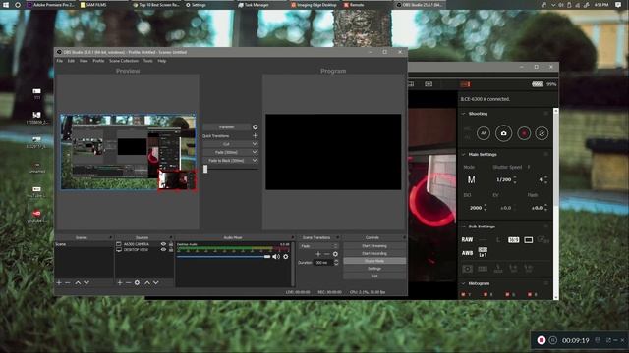This screenshot has width=629, height=353.
Task: Add a new scene with plus icon
Action: pyautogui.click(x=59, y=283)
